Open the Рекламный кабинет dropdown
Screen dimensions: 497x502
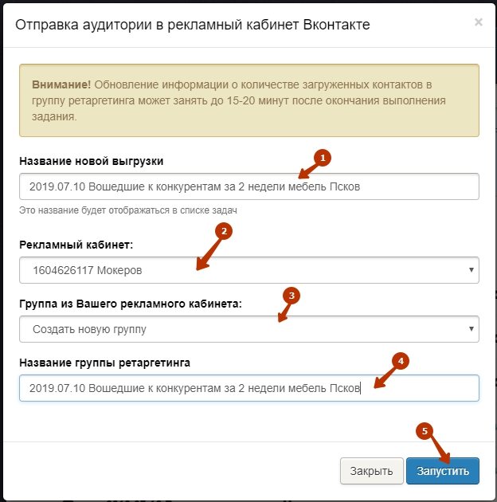click(x=248, y=270)
